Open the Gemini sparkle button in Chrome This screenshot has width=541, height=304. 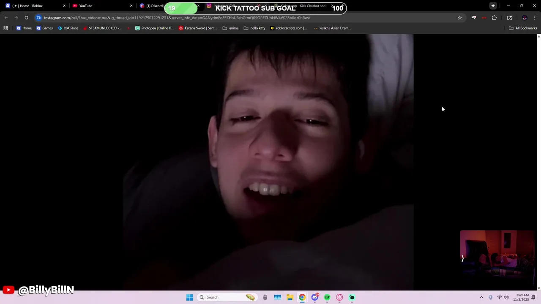click(x=493, y=6)
